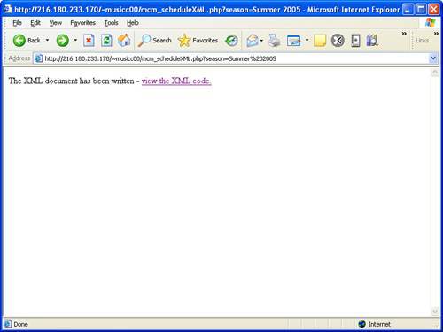The image size is (443, 332).
Task: Click the Mail envelope icon
Action: (253, 41)
